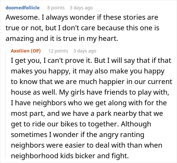Click 'neighborhood kids bicker and fight' text
177x163 pixels.
(x=70, y=156)
